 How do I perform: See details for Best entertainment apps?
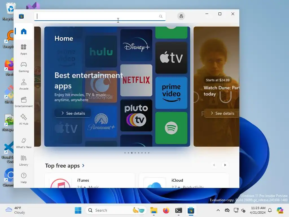click(73, 113)
